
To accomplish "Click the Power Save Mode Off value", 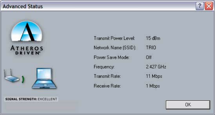I will tap(149, 57).
